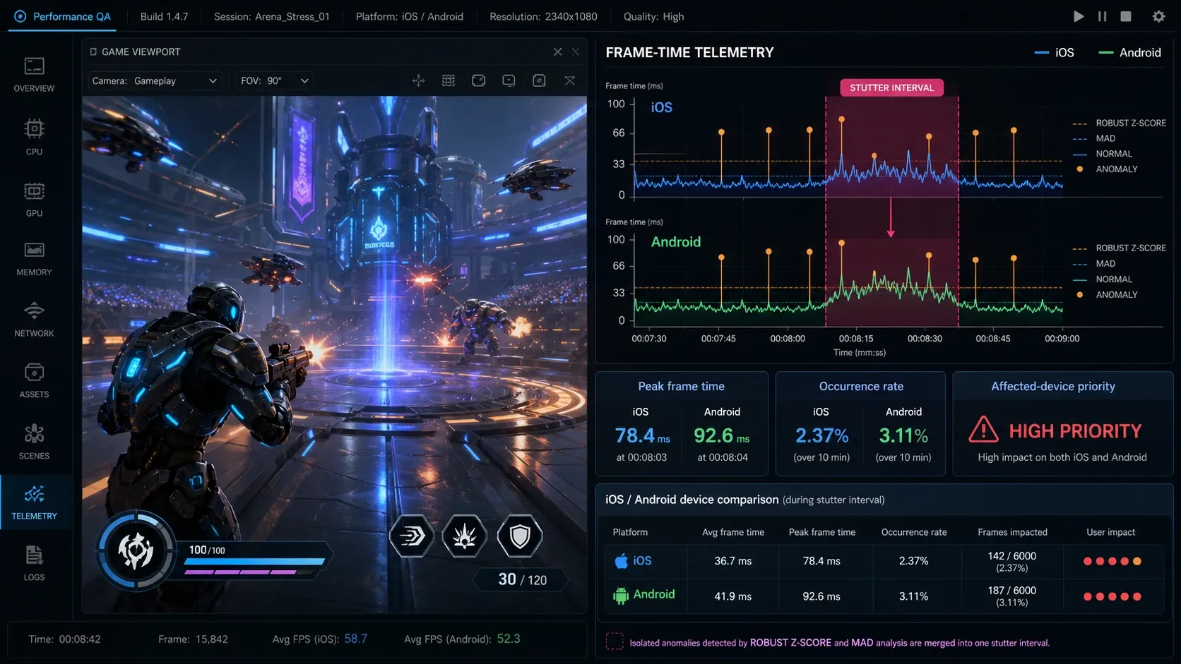Click the play button in top bar
The width and height of the screenshot is (1181, 664).
1078,16
